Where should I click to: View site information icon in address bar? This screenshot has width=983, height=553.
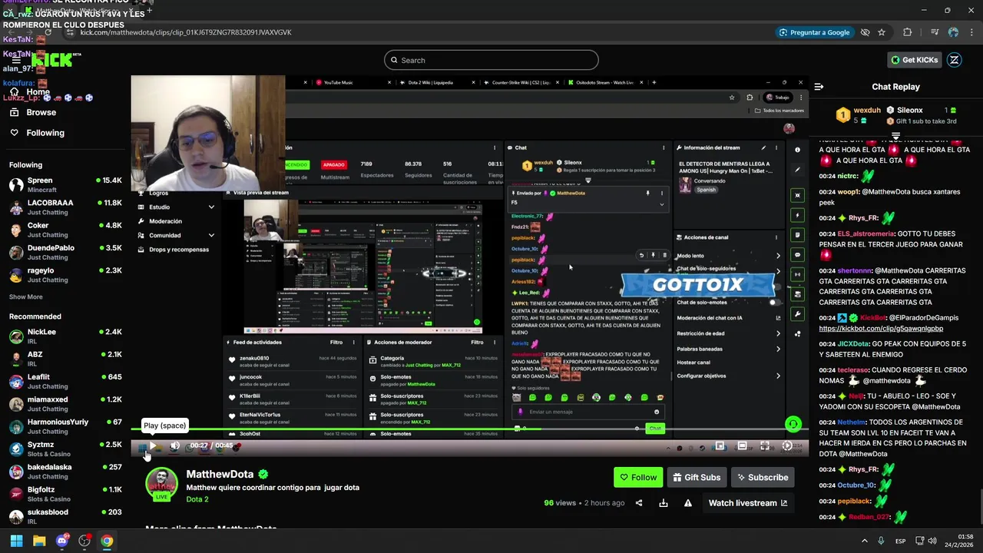pyautogui.click(x=70, y=32)
